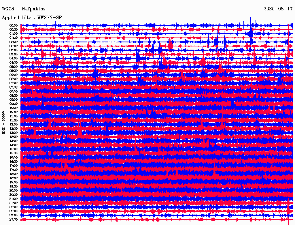This screenshot has width=295, height=225.
Task: Click the 09:30 time label
Action: 14,104
